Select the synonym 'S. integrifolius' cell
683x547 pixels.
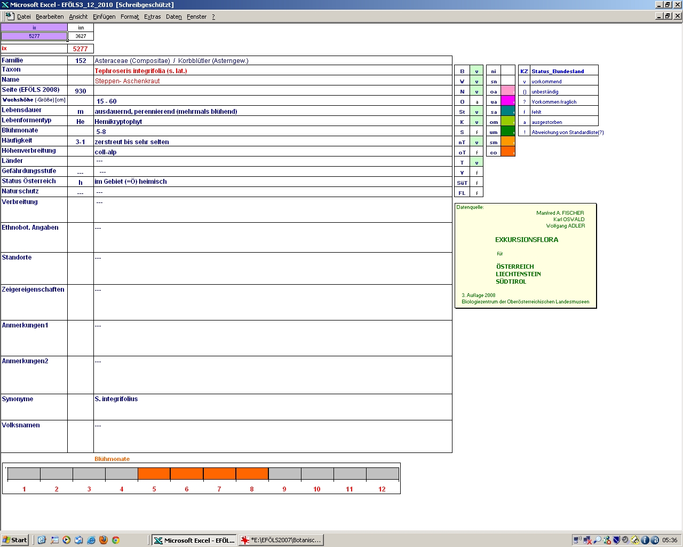tap(273, 407)
